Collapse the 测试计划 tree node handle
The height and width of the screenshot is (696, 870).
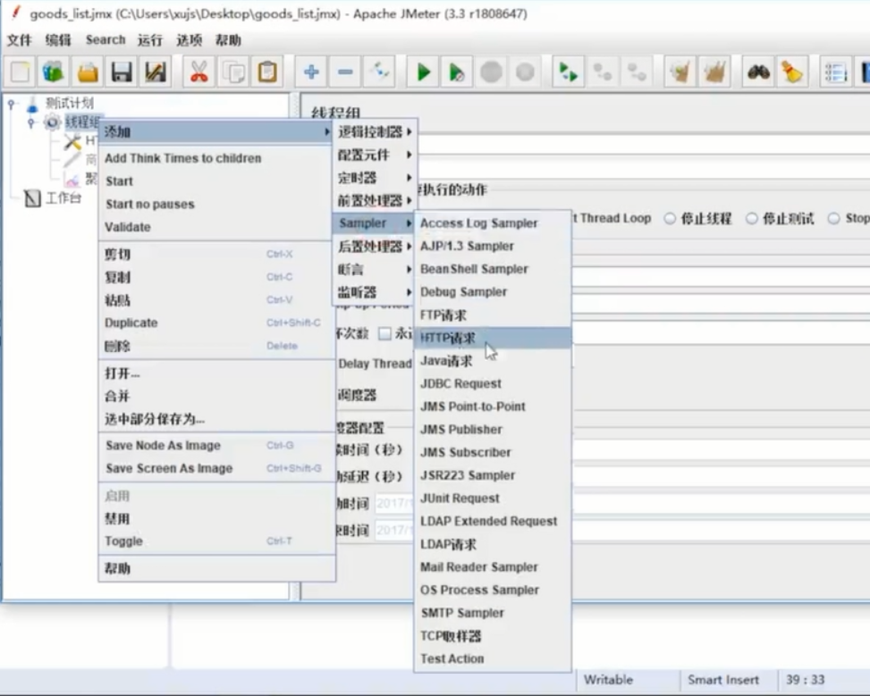(12, 104)
